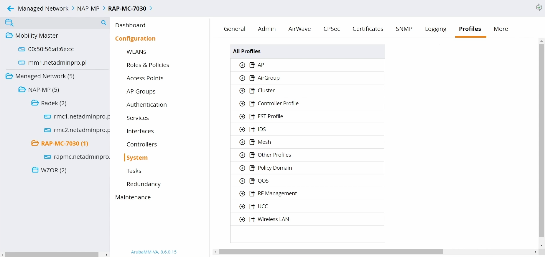Click the folder cursor icon above tree
Image resolution: width=545 pixels, height=257 pixels.
9,23
